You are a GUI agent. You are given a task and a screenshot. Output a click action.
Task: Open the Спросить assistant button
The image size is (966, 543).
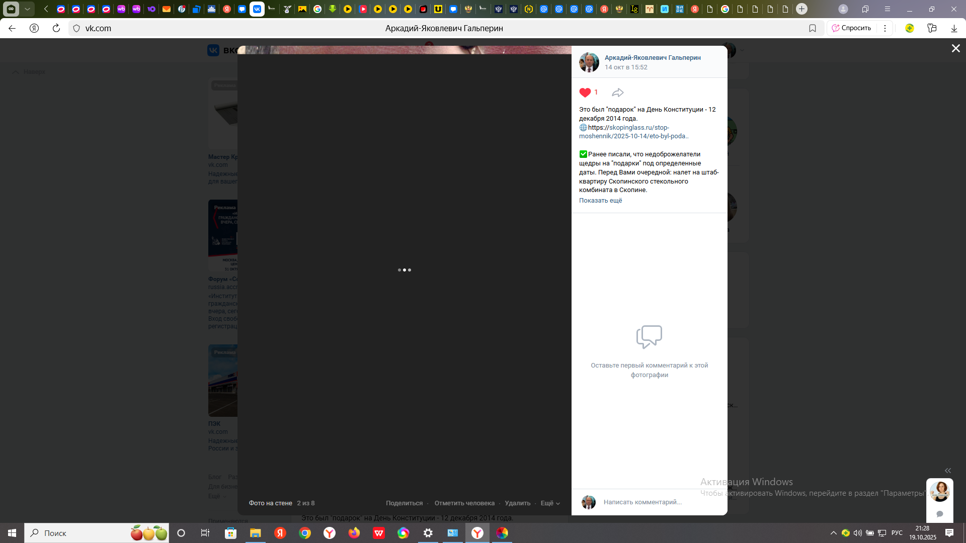pyautogui.click(x=851, y=28)
